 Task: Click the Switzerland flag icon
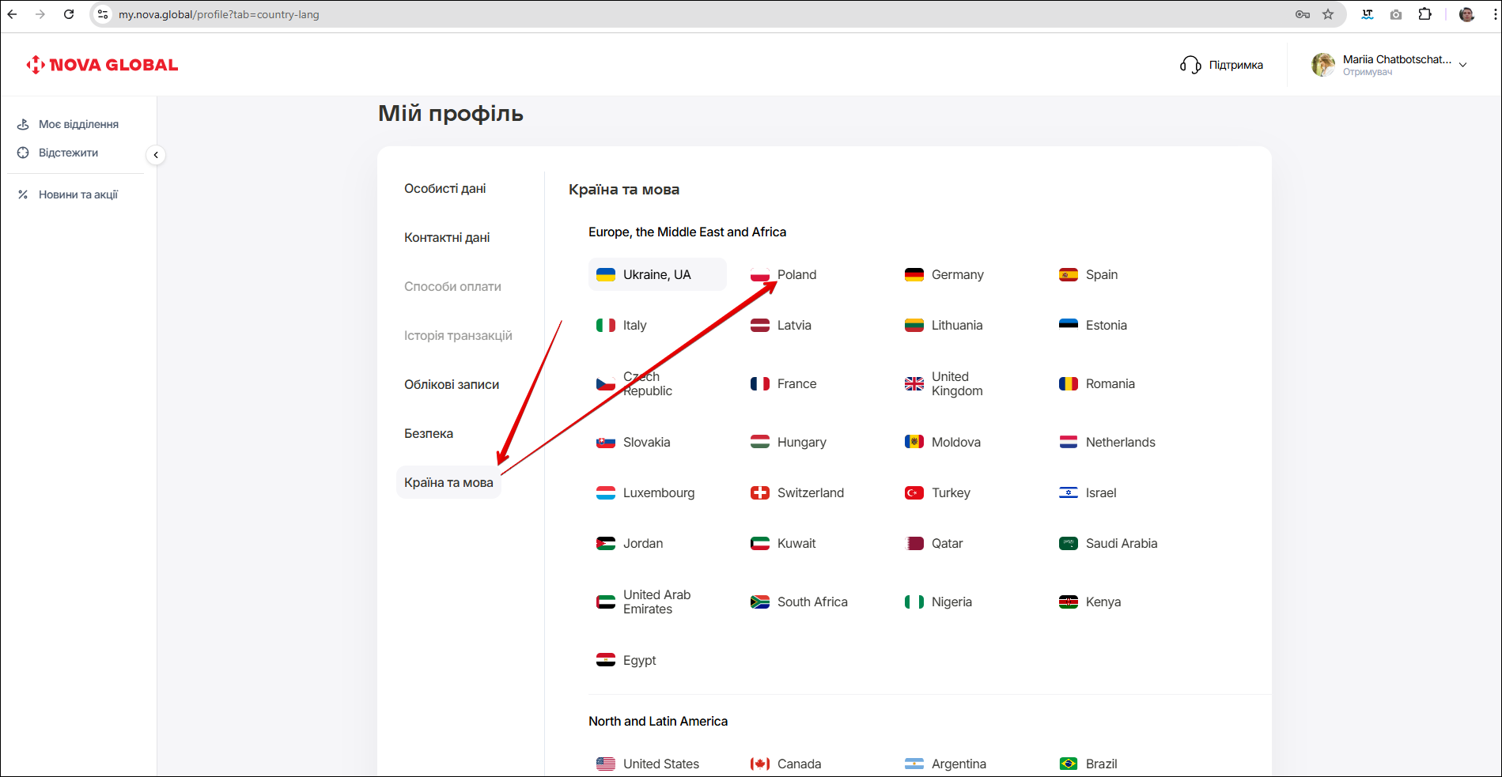(x=759, y=493)
